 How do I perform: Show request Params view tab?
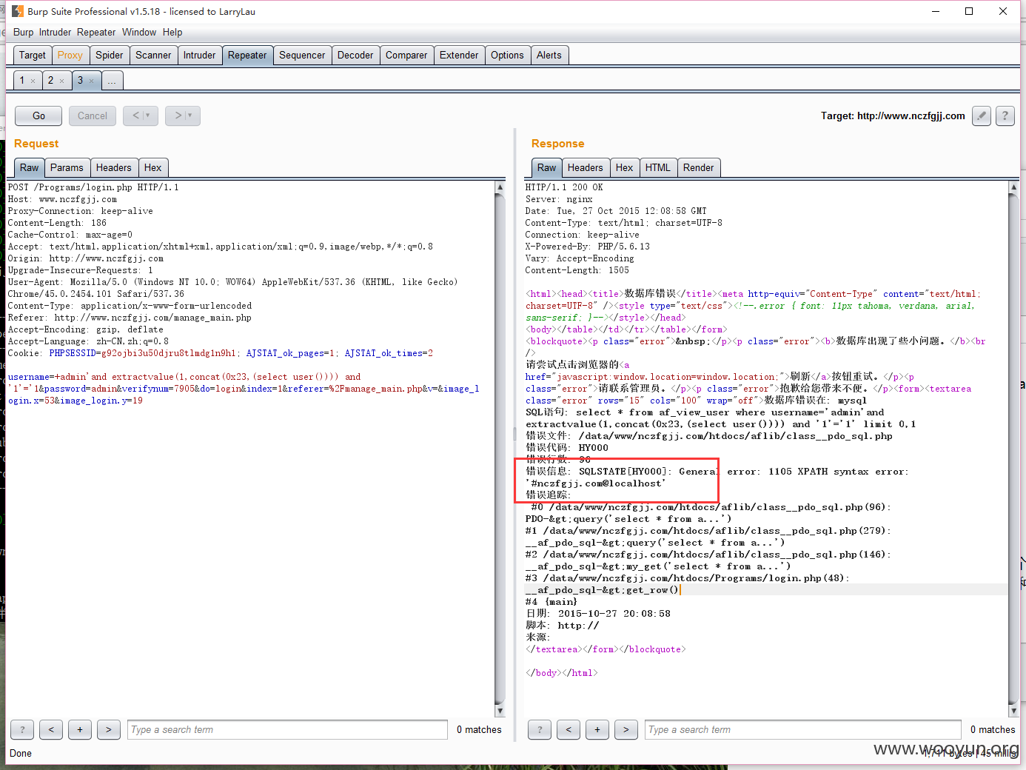click(67, 167)
